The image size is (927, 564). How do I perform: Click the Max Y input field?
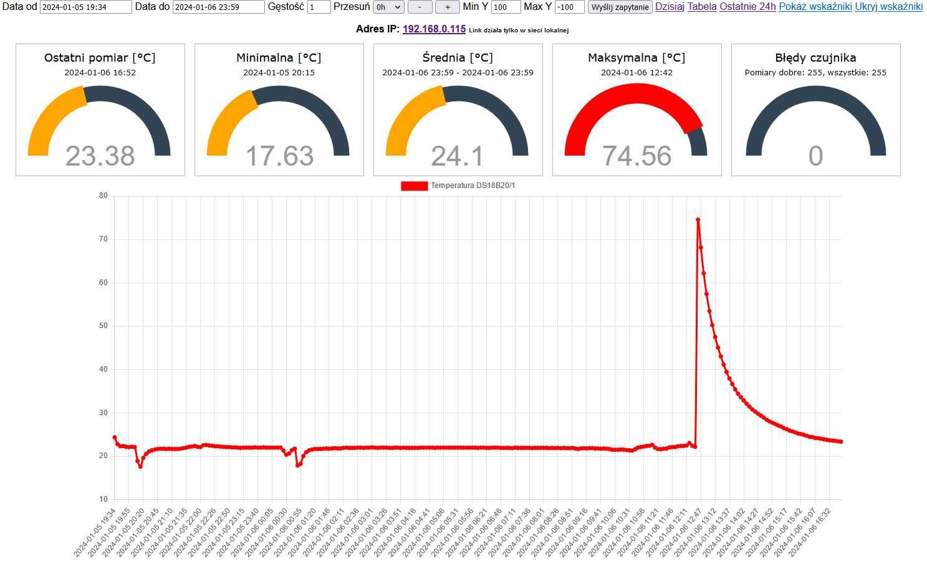pyautogui.click(x=569, y=7)
